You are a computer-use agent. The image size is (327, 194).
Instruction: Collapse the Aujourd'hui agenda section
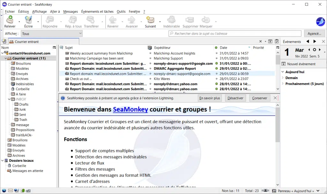[283, 72]
